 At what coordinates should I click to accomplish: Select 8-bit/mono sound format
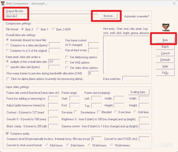(47, 145)
